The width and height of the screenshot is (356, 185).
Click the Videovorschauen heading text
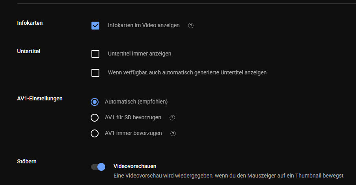pyautogui.click(x=134, y=166)
